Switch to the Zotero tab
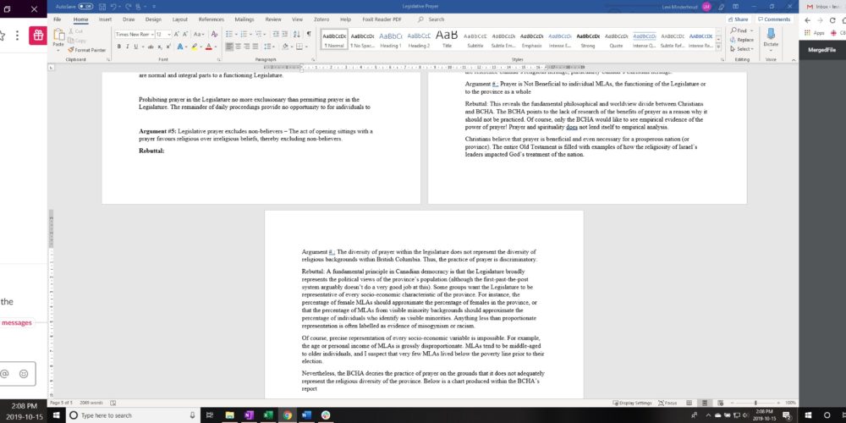846x423 pixels. pos(321,19)
